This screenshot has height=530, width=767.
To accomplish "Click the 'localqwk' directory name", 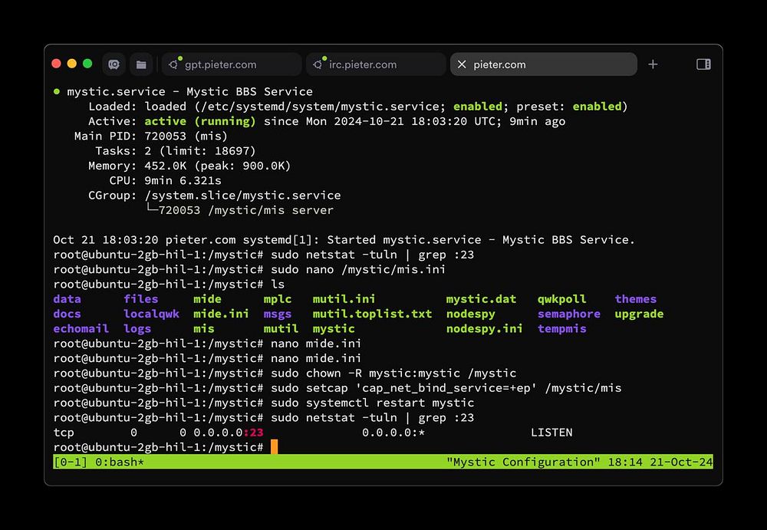I will tap(151, 314).
